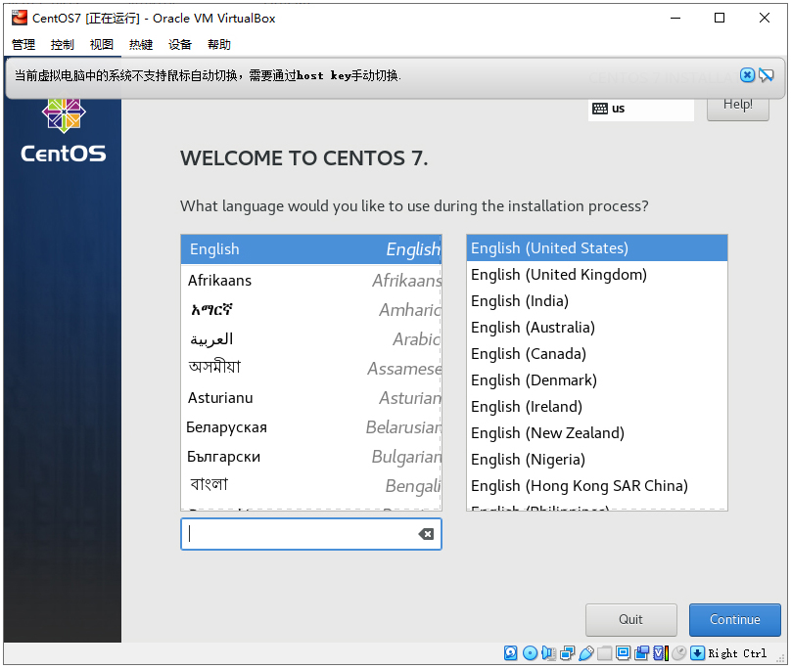Select English (United Kingdom) locale
The image size is (791, 669).
[558, 275]
